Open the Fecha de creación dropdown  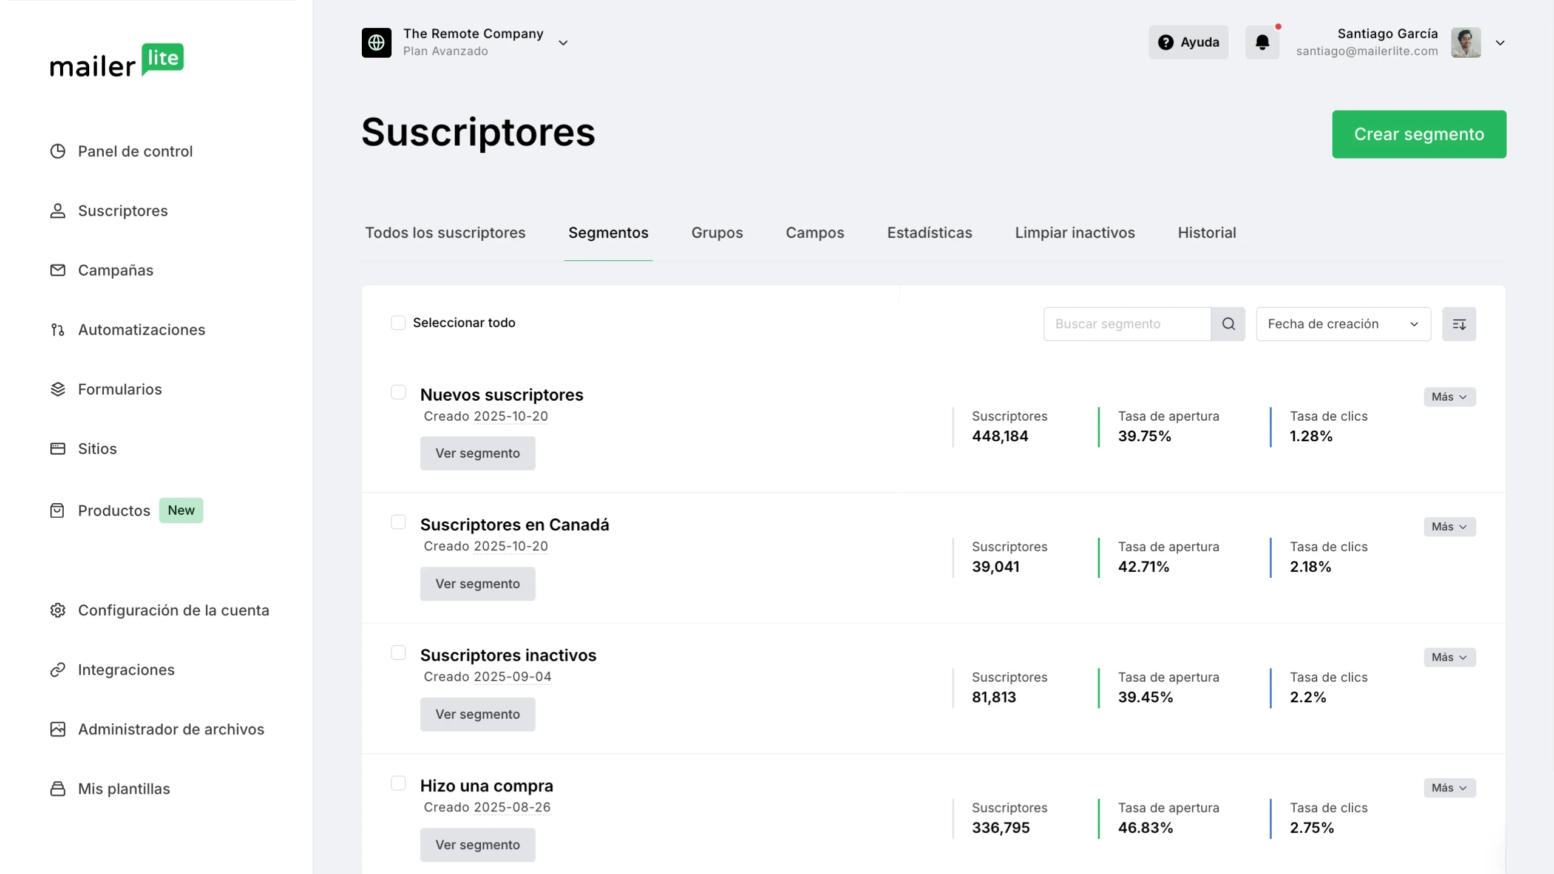click(x=1342, y=324)
